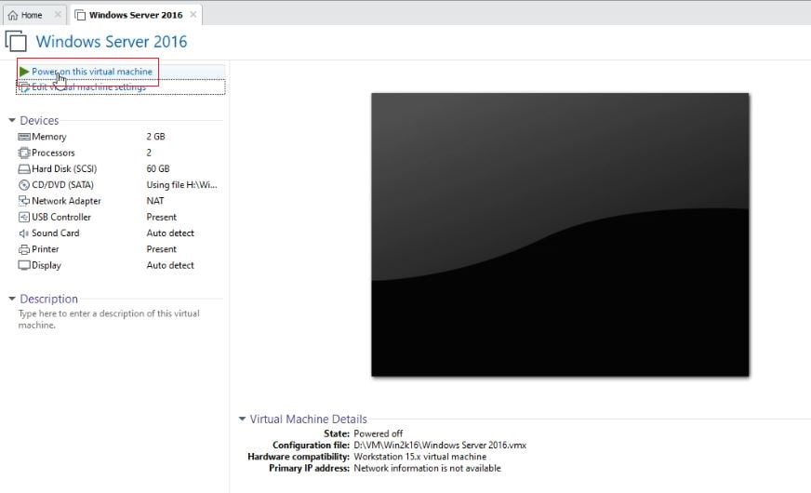The image size is (811, 493).
Task: Collapse the Devices section
Action: [12, 120]
